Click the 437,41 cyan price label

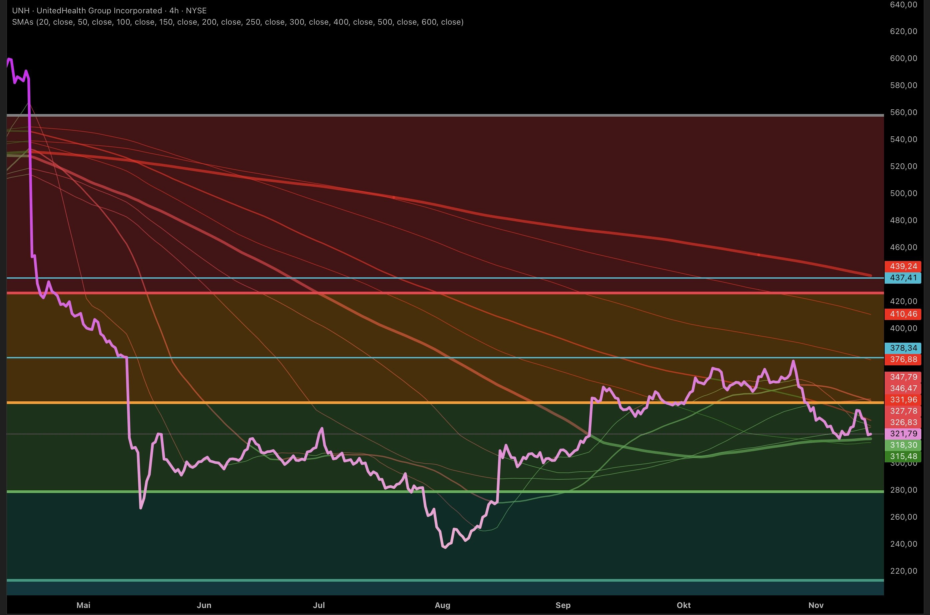tap(903, 278)
